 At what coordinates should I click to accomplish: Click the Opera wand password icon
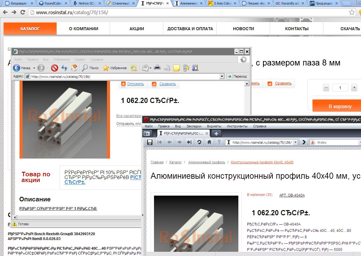[219, 142]
